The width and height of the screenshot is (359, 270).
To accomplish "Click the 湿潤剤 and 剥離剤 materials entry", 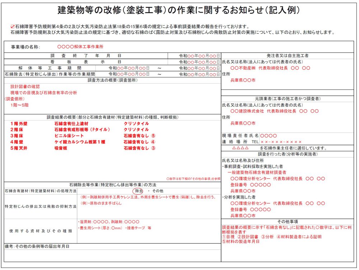I will [109, 222].
